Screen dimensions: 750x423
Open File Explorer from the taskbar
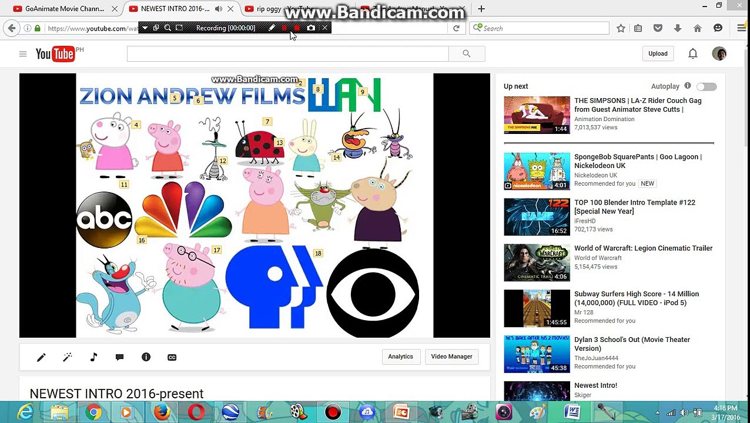(59, 412)
